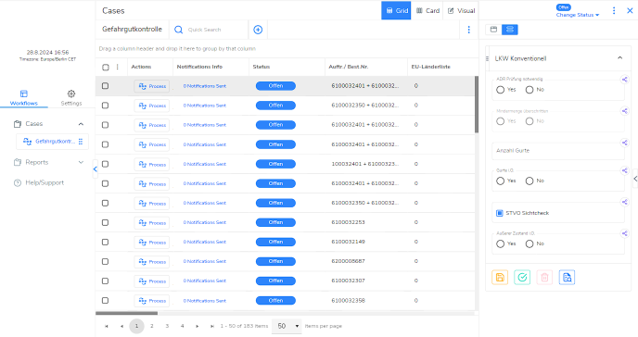Open the Change Status dropdown
This screenshot has height=337, width=638.
(x=578, y=15)
